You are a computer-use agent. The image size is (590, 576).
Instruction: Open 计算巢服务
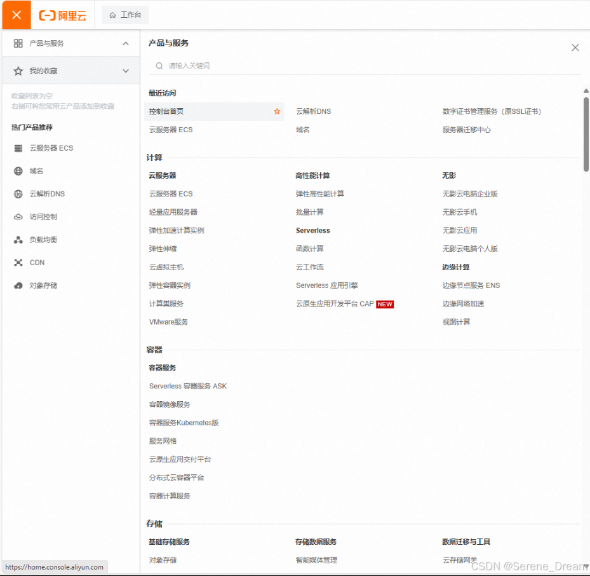coord(166,304)
